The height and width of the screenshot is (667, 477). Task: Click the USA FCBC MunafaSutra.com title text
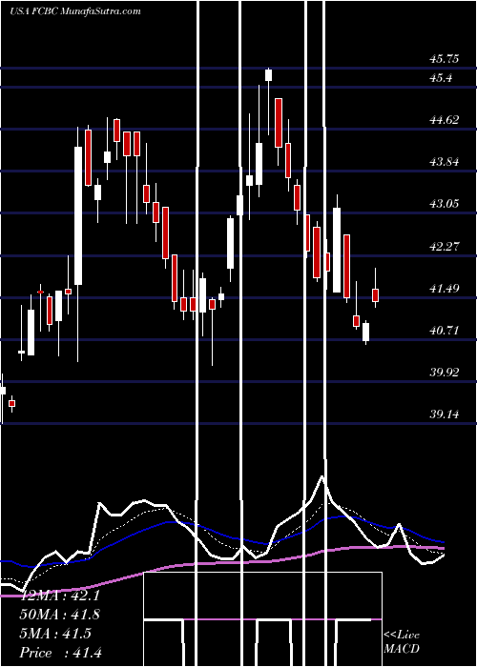point(75,11)
